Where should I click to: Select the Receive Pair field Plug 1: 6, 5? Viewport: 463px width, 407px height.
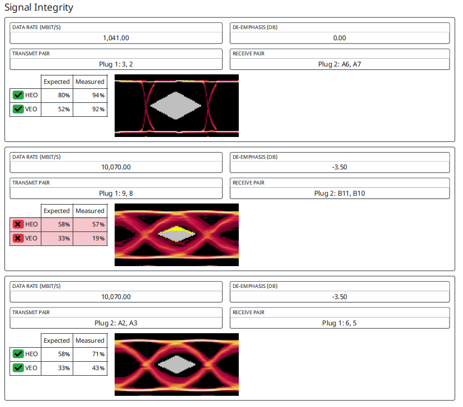[x=339, y=323]
